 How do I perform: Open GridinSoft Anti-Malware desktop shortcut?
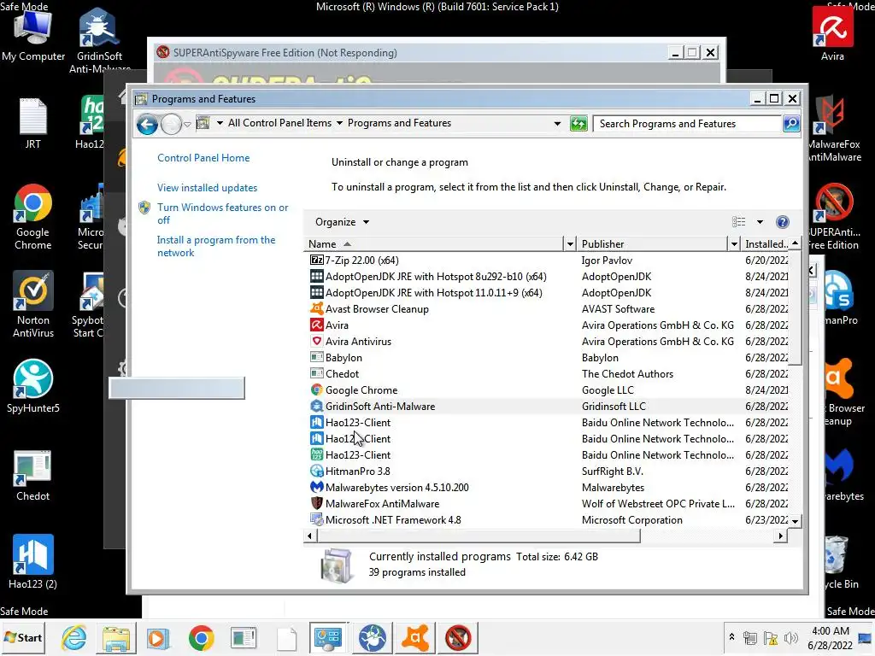[x=99, y=40]
